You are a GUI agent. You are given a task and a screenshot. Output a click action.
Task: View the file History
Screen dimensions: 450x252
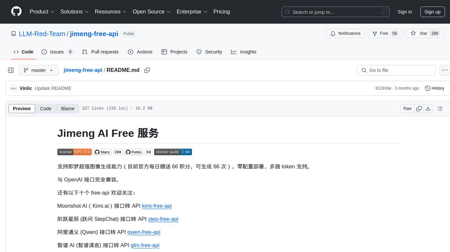click(x=434, y=88)
